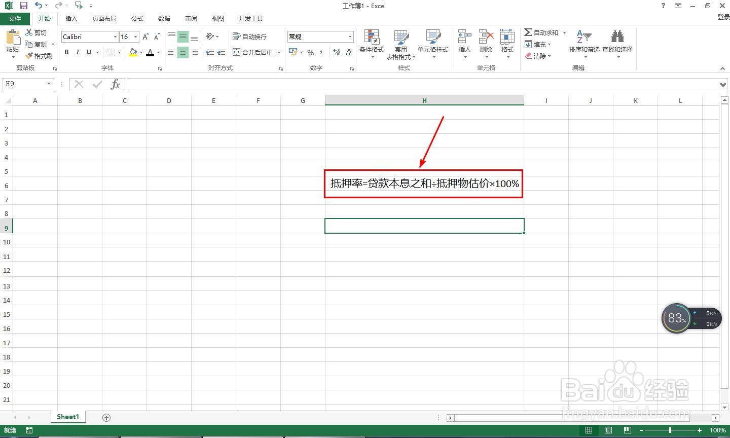Decrease font size with the small A icon
Image resolution: width=730 pixels, height=438 pixels.
point(157,36)
